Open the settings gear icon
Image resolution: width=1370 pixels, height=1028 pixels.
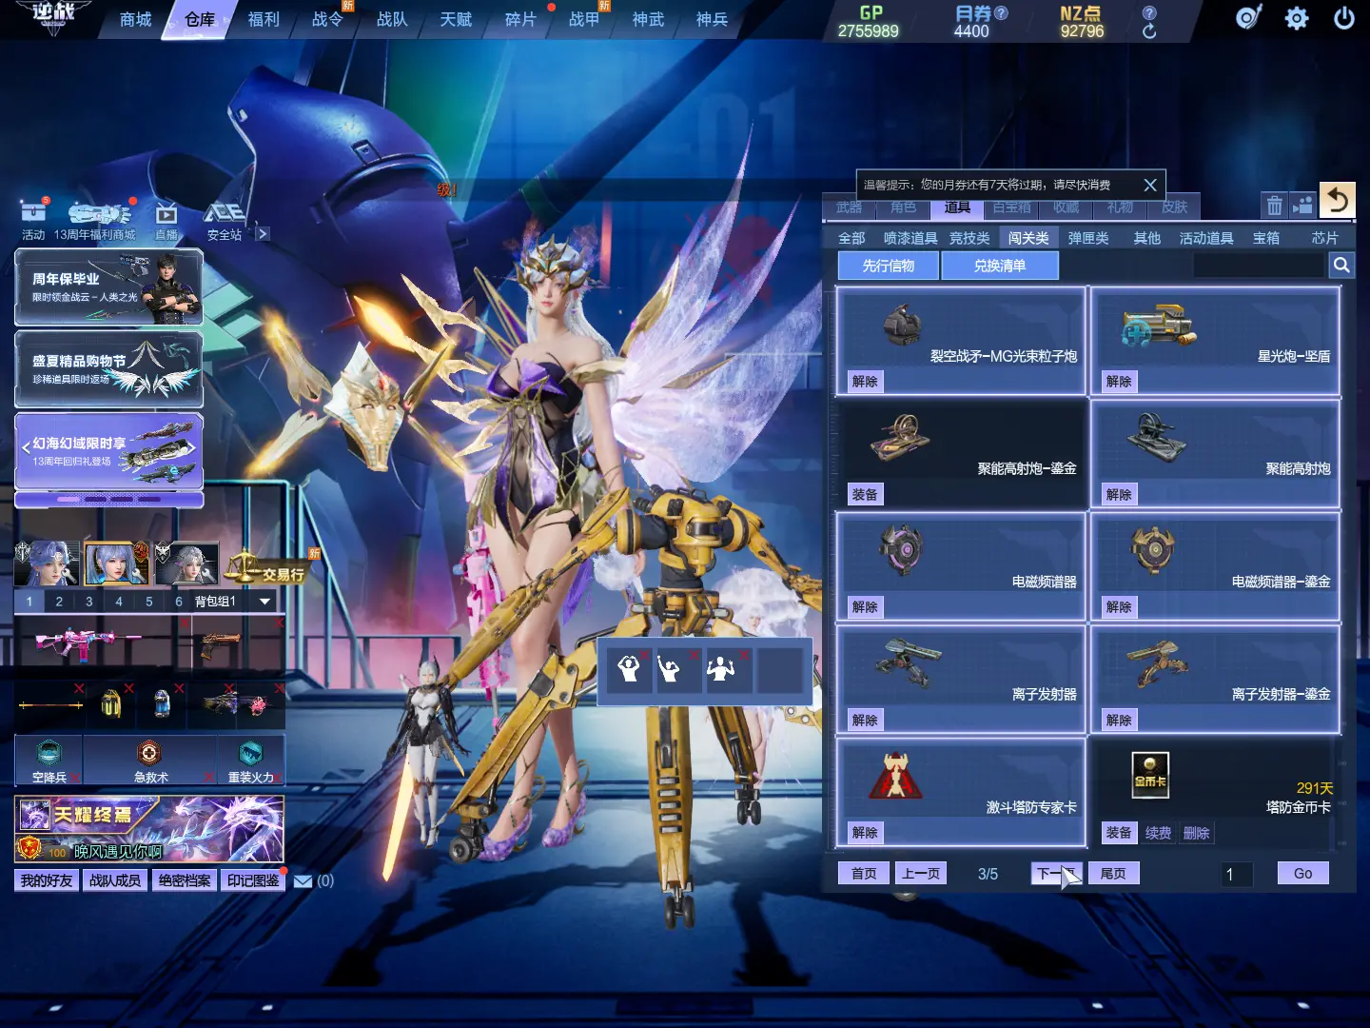click(1296, 18)
